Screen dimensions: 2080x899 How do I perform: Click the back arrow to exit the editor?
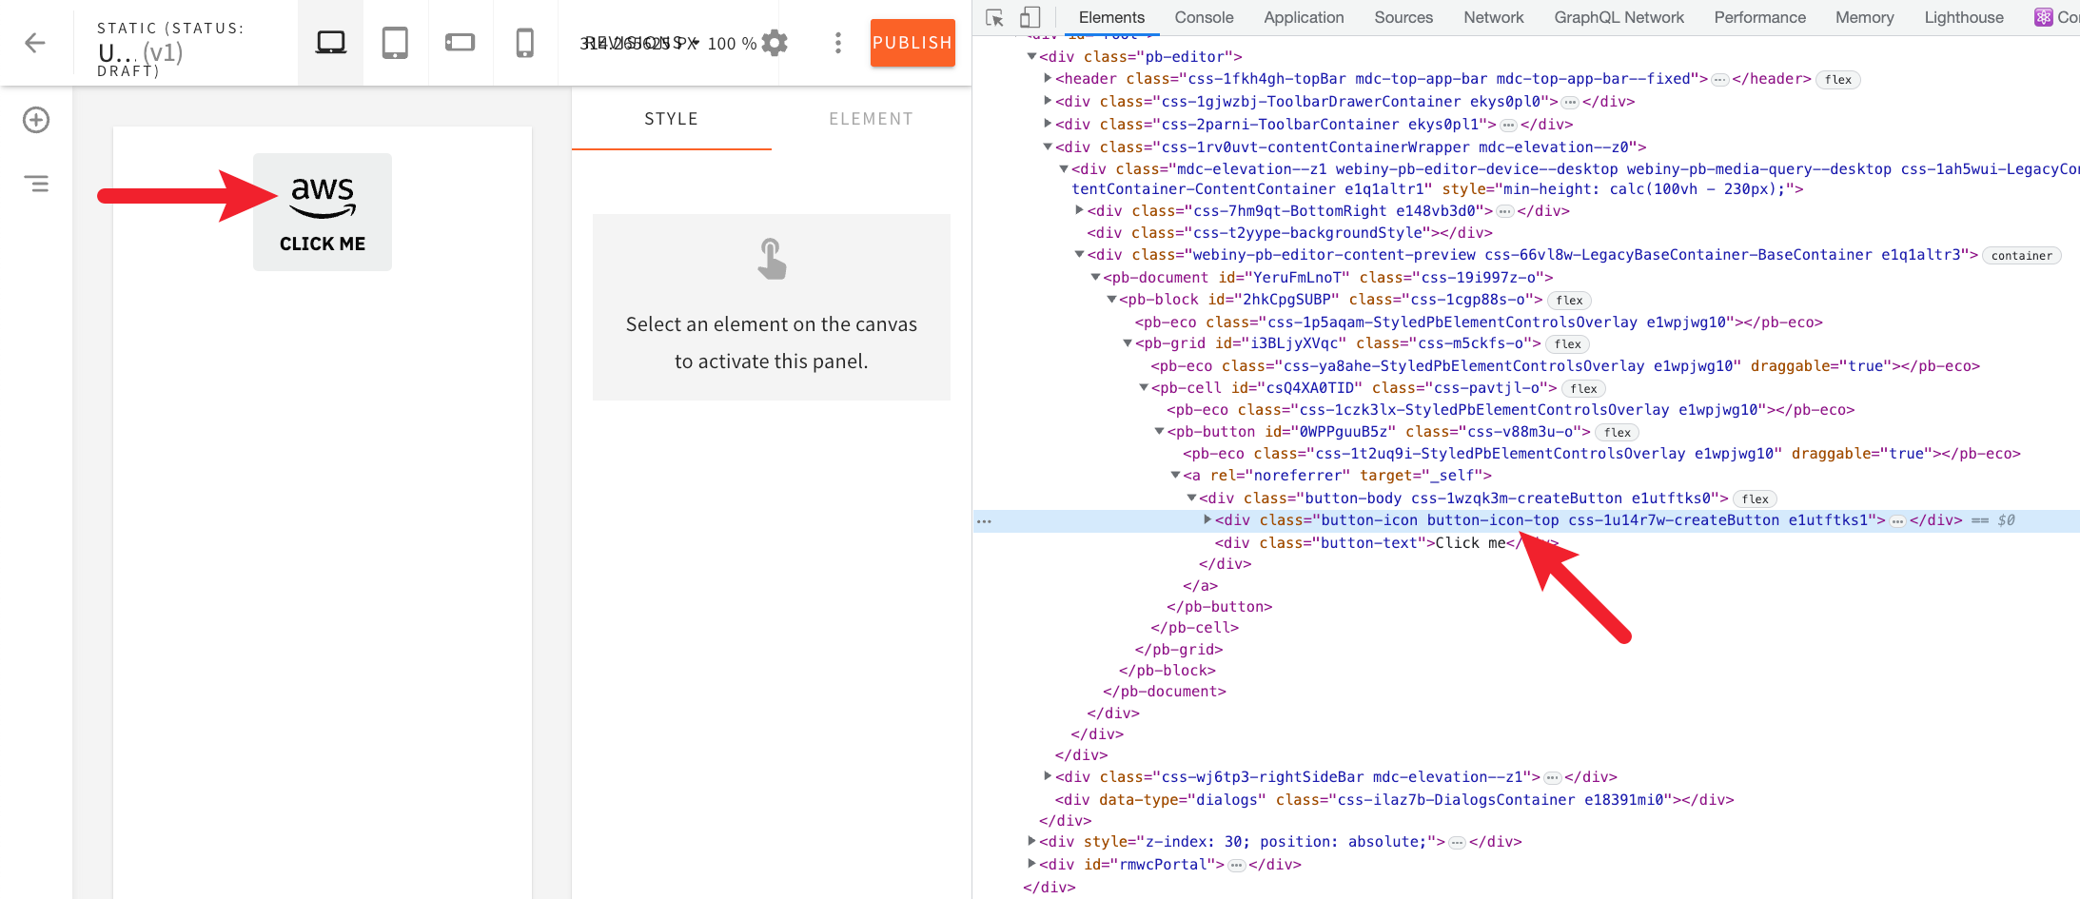click(35, 42)
